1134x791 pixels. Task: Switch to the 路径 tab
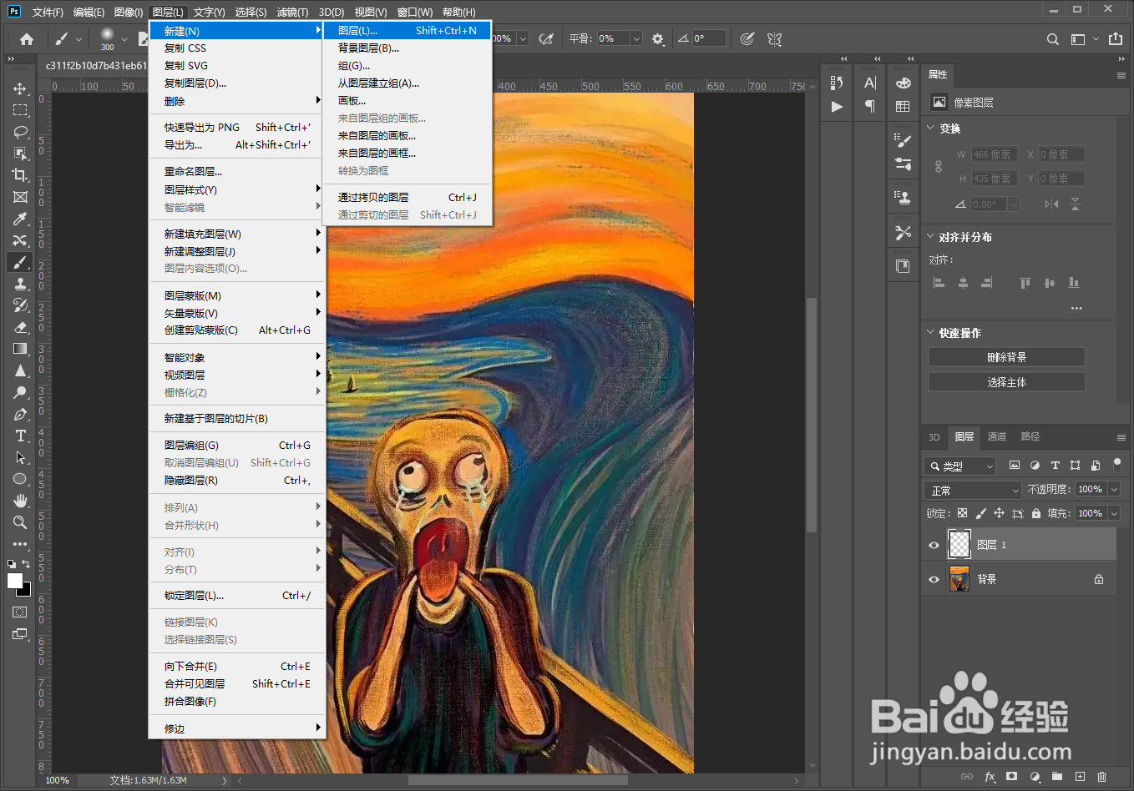tap(1030, 436)
